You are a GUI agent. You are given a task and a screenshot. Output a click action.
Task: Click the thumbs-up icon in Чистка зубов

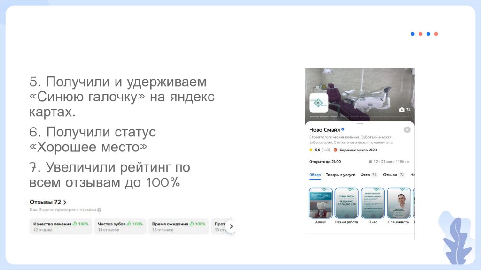pos(129,224)
